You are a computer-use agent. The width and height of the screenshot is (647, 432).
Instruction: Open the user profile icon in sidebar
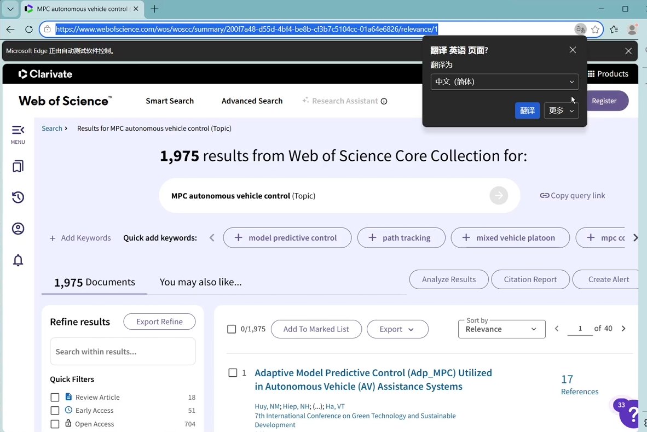click(x=18, y=229)
